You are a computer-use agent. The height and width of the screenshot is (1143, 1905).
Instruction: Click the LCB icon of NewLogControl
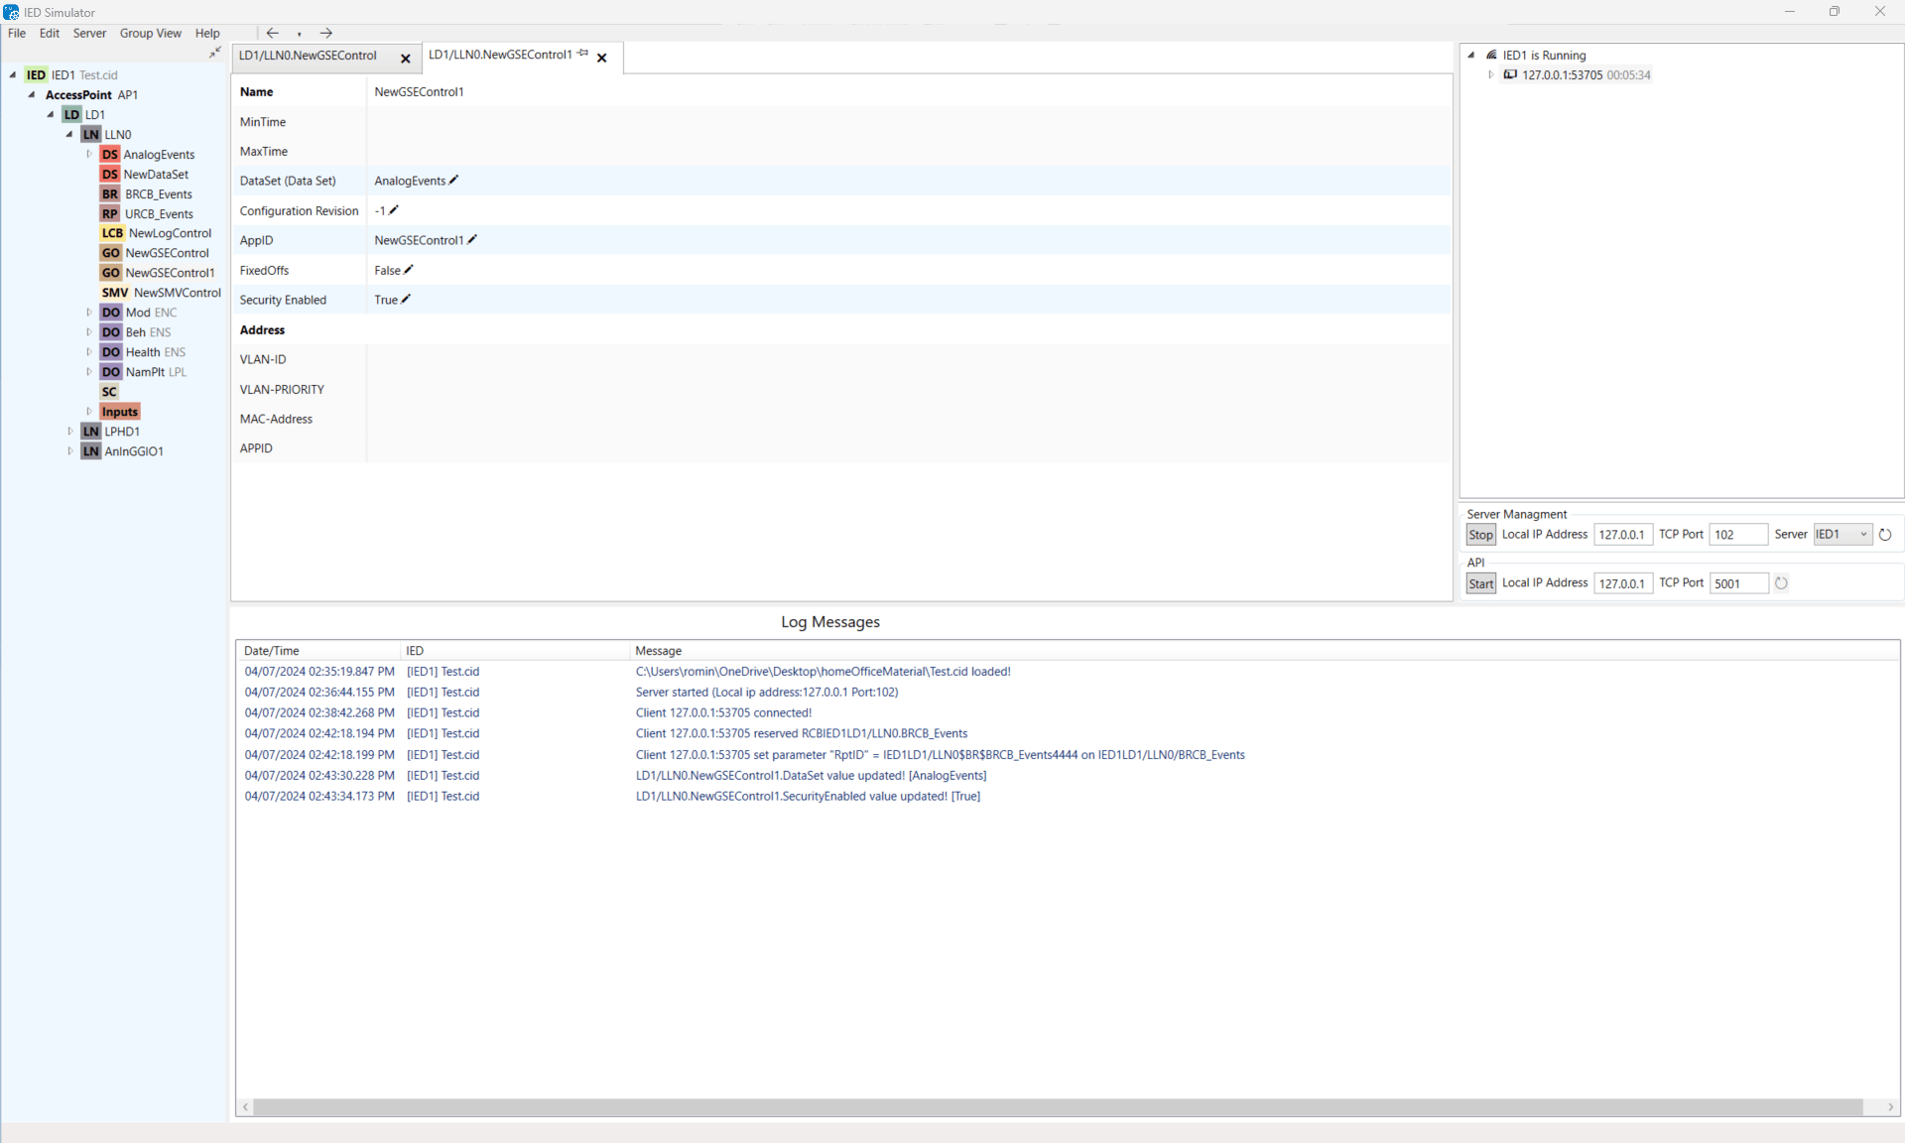pos(112,234)
